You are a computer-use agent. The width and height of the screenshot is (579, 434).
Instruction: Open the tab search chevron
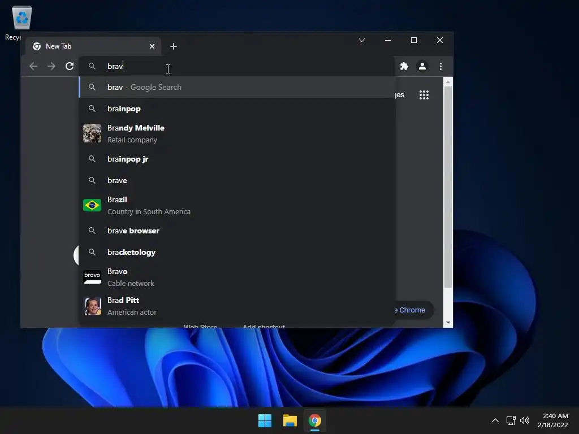[362, 40]
